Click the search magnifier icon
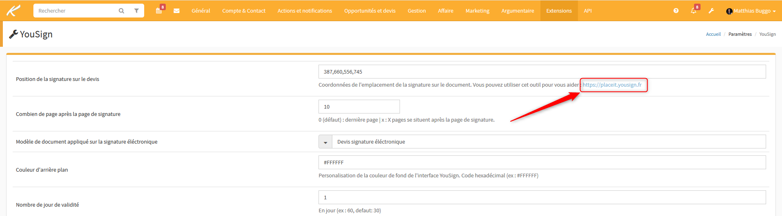This screenshot has width=782, height=216. [121, 11]
